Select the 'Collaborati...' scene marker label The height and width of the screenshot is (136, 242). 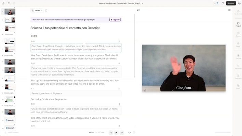[9, 93]
